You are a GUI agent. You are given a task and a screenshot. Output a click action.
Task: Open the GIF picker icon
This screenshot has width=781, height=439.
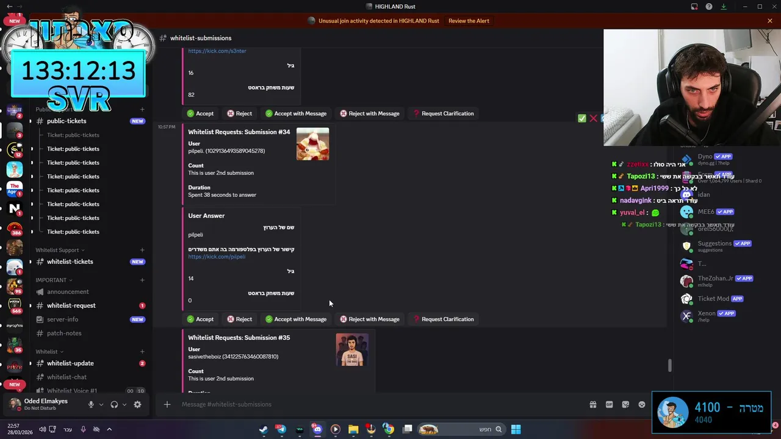[609, 404]
